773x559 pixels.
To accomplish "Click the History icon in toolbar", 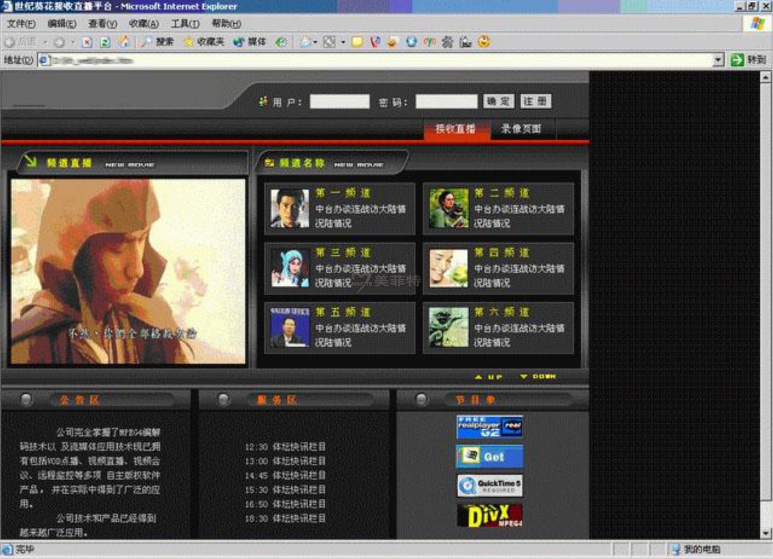I will tap(281, 42).
